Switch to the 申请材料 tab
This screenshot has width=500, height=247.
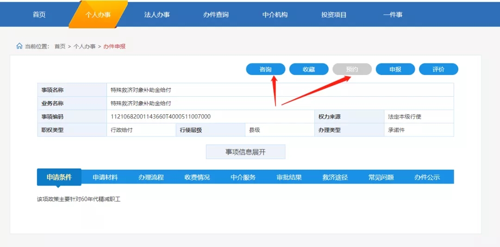click(105, 177)
